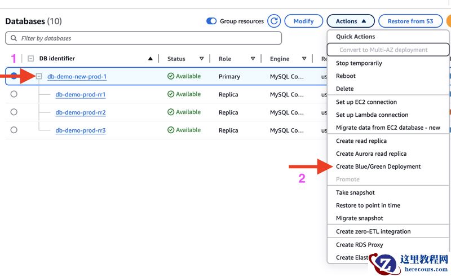Open db-demo-prod-rr2 replica link
This screenshot has height=276, width=451.
[x=80, y=112]
